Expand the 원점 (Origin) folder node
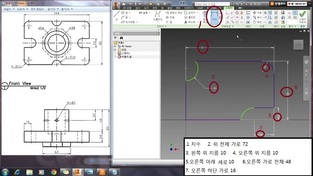Viewport: 313px width, 176px height. (x=115, y=50)
